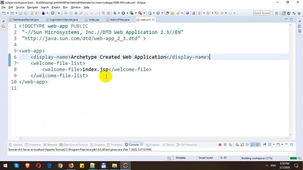Click the Last Edit Location arrow icon
Image resolution: width=303 pixels, height=170 pixels.
217,13
